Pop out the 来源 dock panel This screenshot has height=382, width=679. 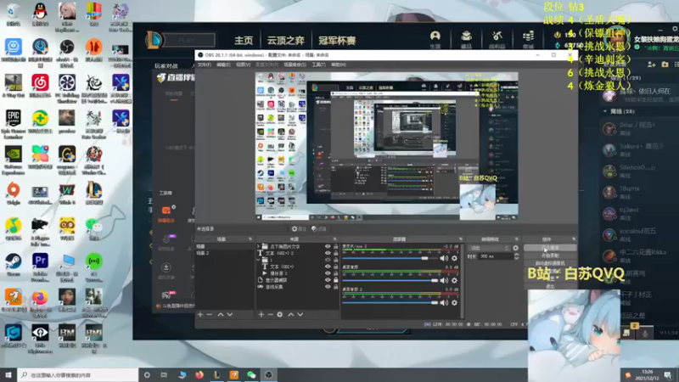[x=334, y=239]
